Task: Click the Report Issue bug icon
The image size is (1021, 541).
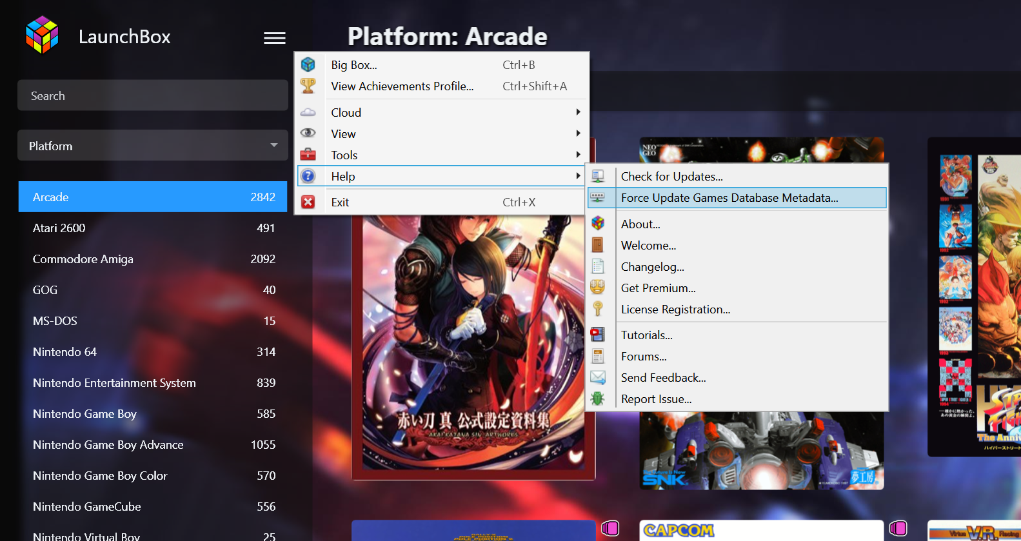Action: click(598, 398)
